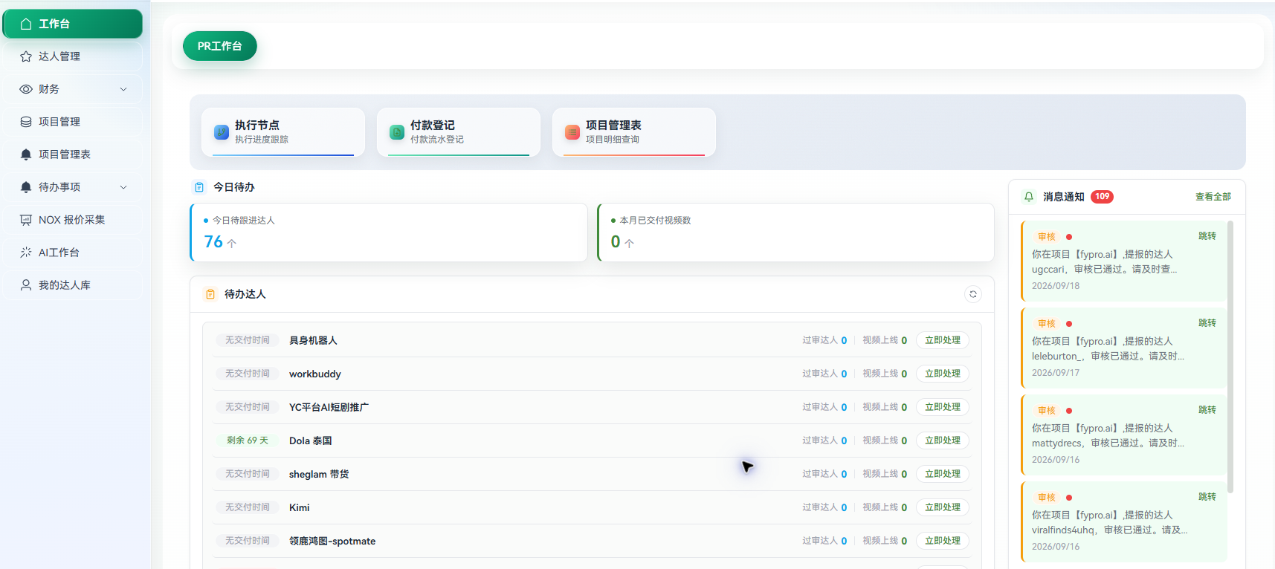This screenshot has width=1275, height=569.
Task: Click the bell icon beside 项目管理表 in sidebar
Action: point(26,155)
